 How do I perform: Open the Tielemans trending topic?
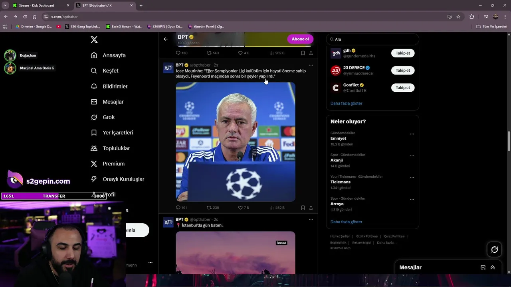click(372, 182)
